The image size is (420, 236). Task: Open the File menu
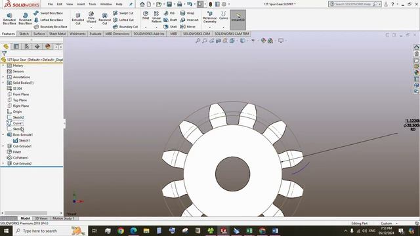click(50, 4)
